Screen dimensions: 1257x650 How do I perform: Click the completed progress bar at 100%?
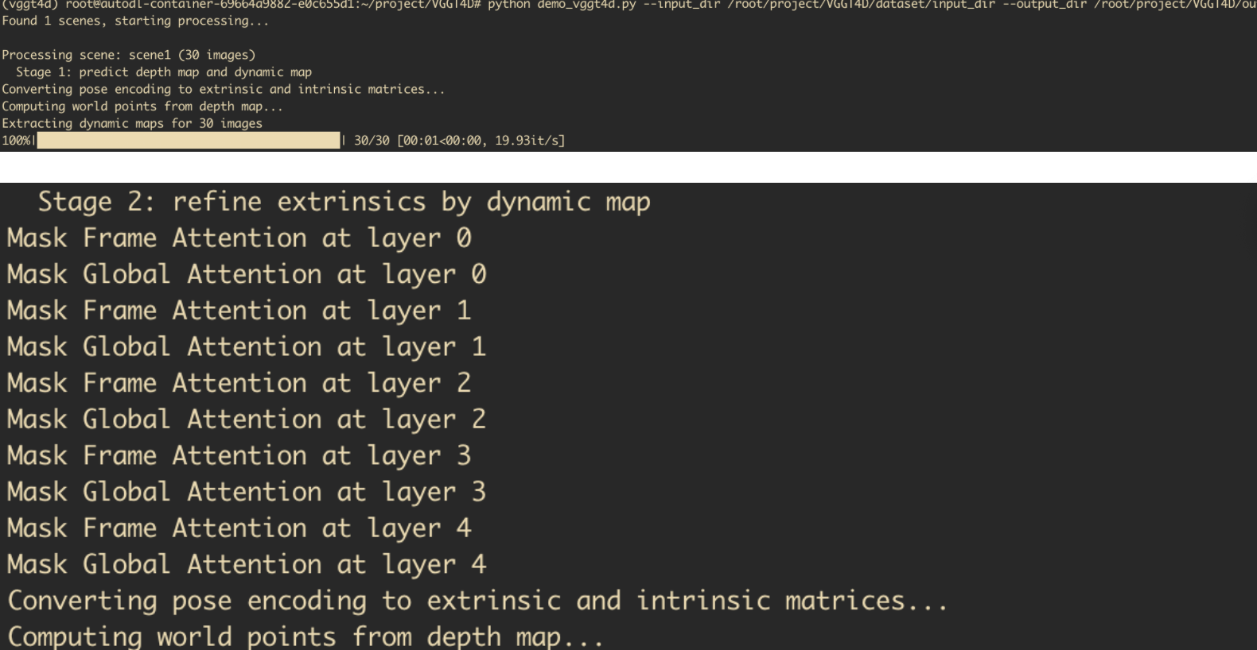pos(189,141)
